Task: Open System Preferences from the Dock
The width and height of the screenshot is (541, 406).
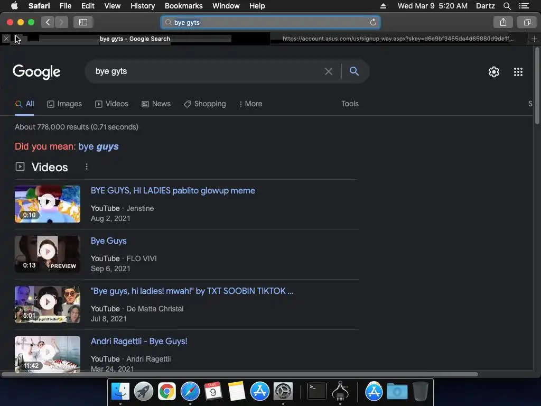Action: pos(283,392)
